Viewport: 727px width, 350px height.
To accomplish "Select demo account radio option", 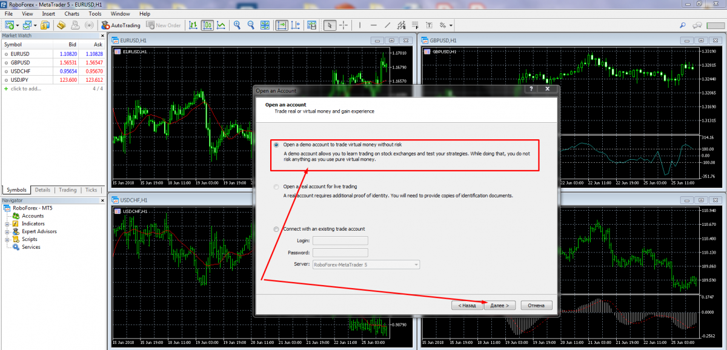I will 277,145.
